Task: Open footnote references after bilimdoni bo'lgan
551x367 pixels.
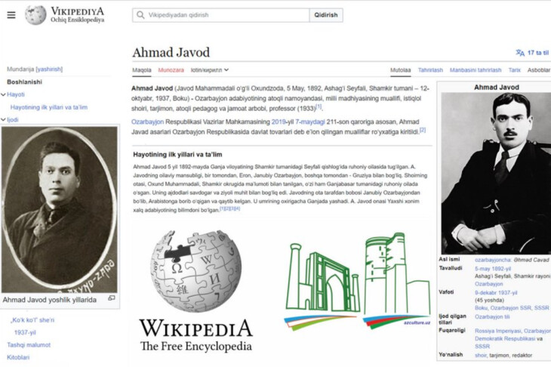Action: [229, 208]
